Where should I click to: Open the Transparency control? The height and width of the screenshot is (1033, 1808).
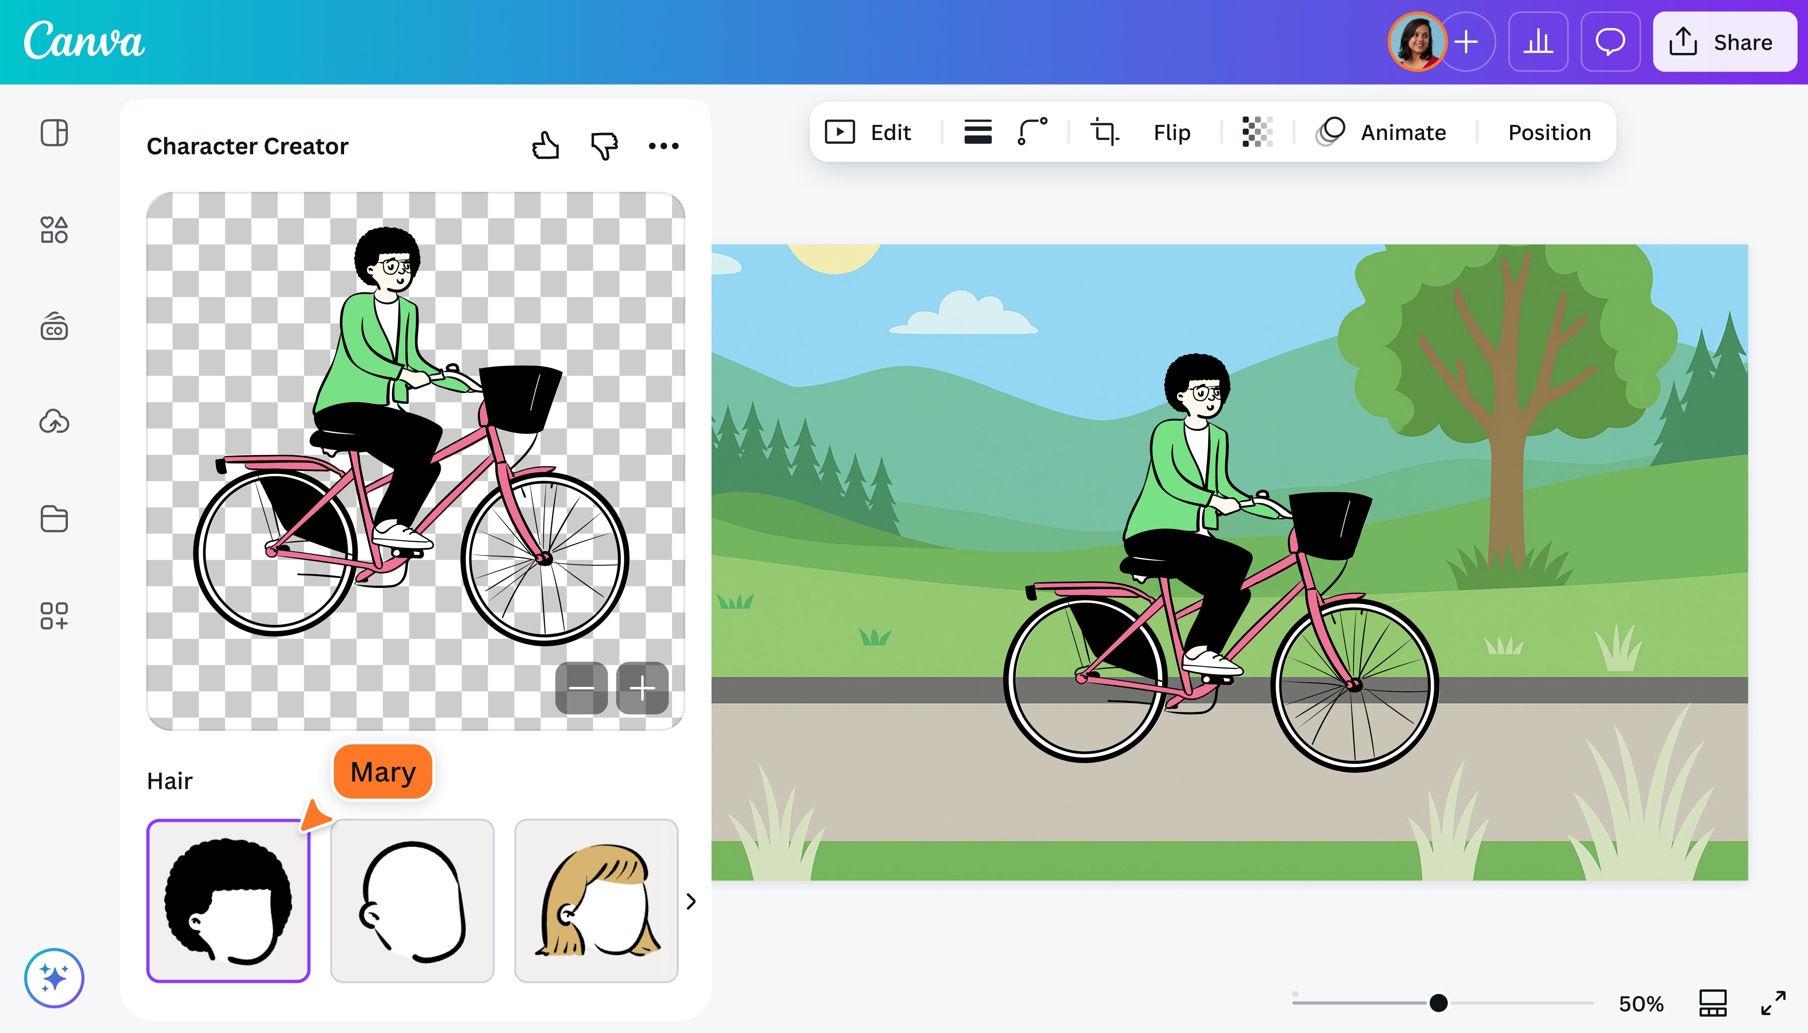tap(1256, 132)
